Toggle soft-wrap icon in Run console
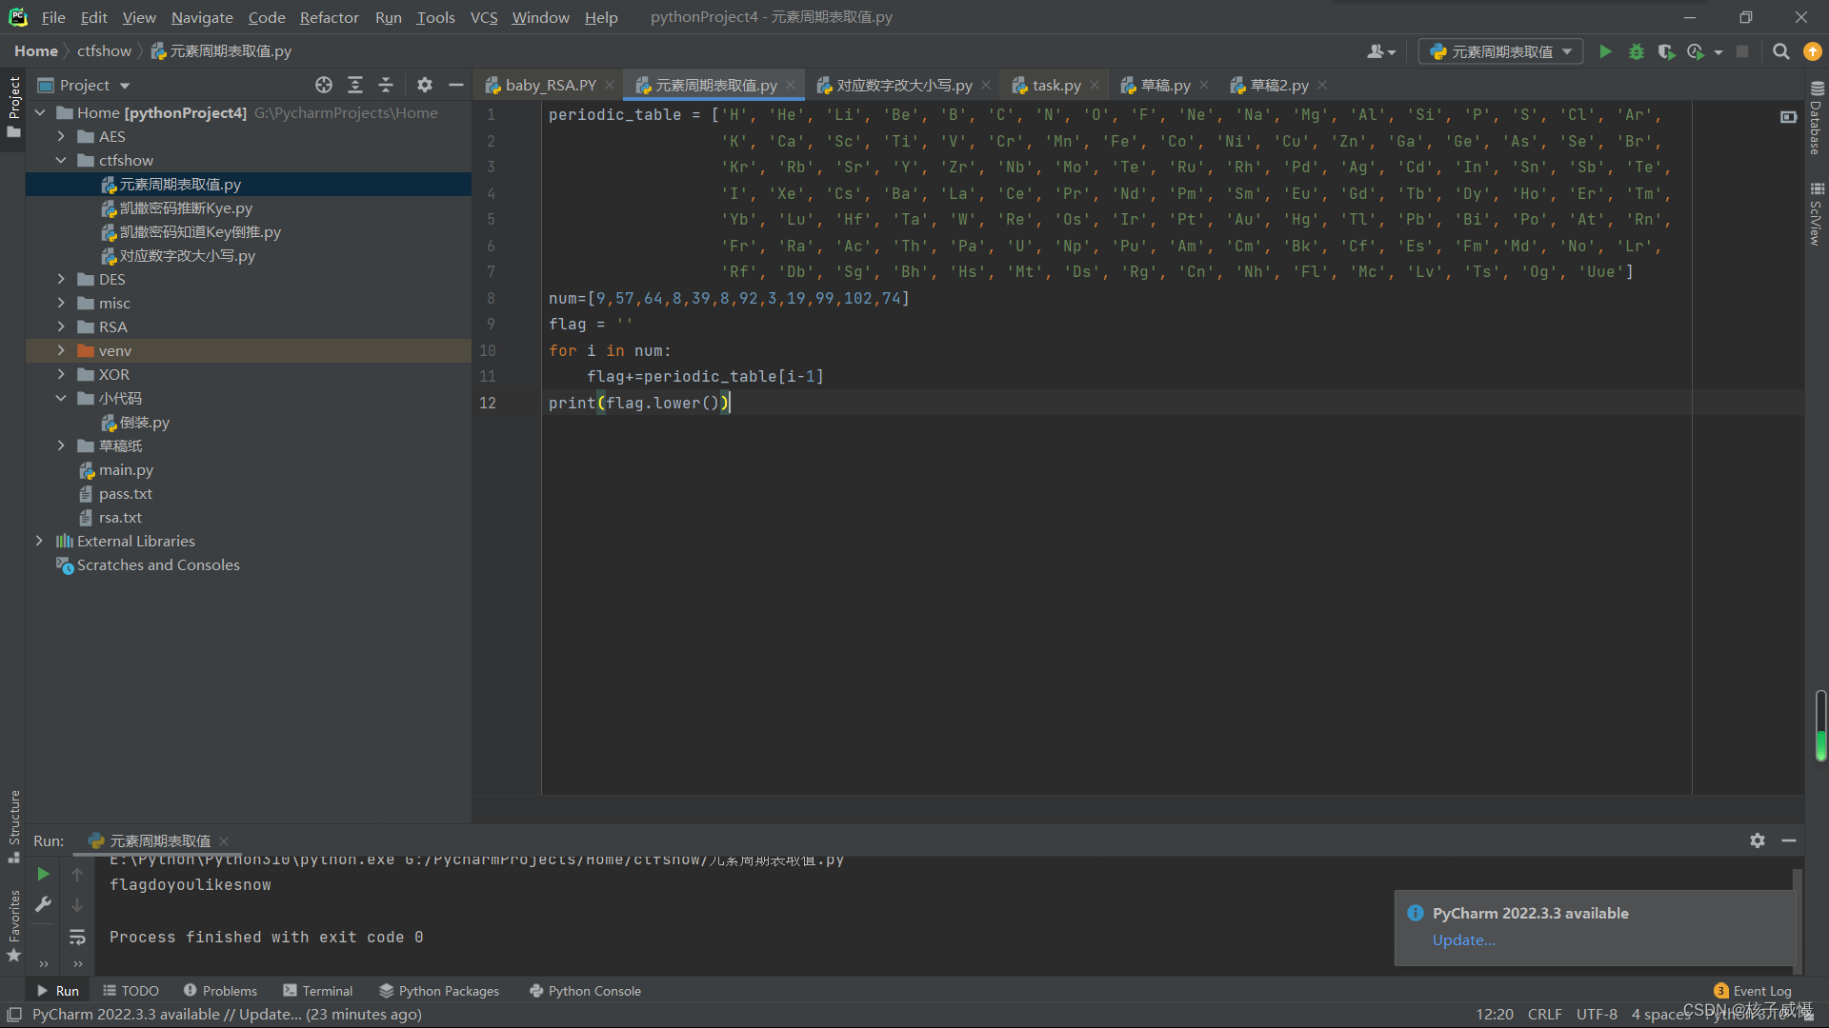 pos(77,938)
